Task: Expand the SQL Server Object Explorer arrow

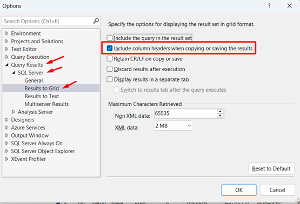Action: click(x=7, y=151)
